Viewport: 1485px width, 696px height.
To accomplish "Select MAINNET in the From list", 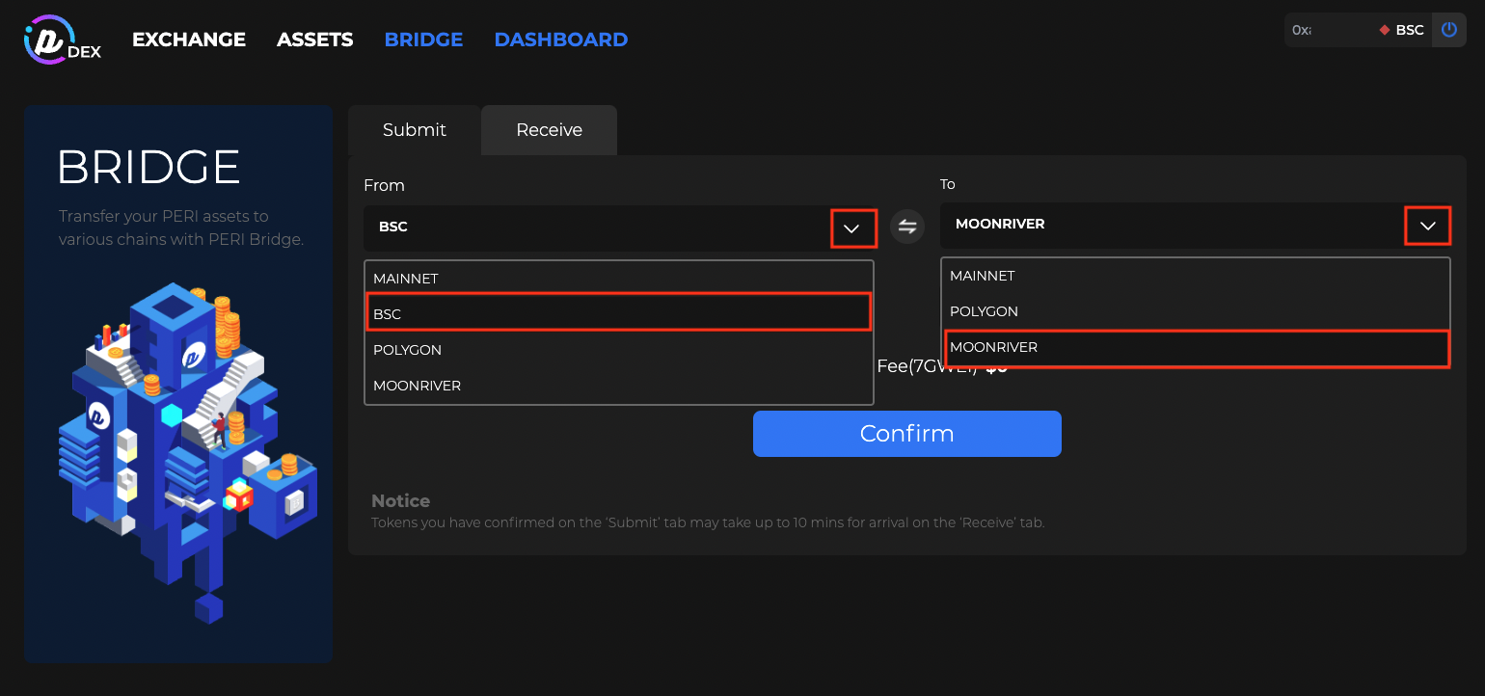I will pyautogui.click(x=619, y=279).
